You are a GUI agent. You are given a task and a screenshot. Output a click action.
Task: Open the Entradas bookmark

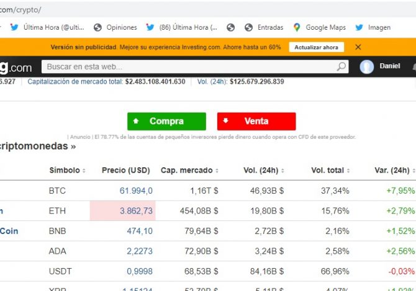click(264, 27)
